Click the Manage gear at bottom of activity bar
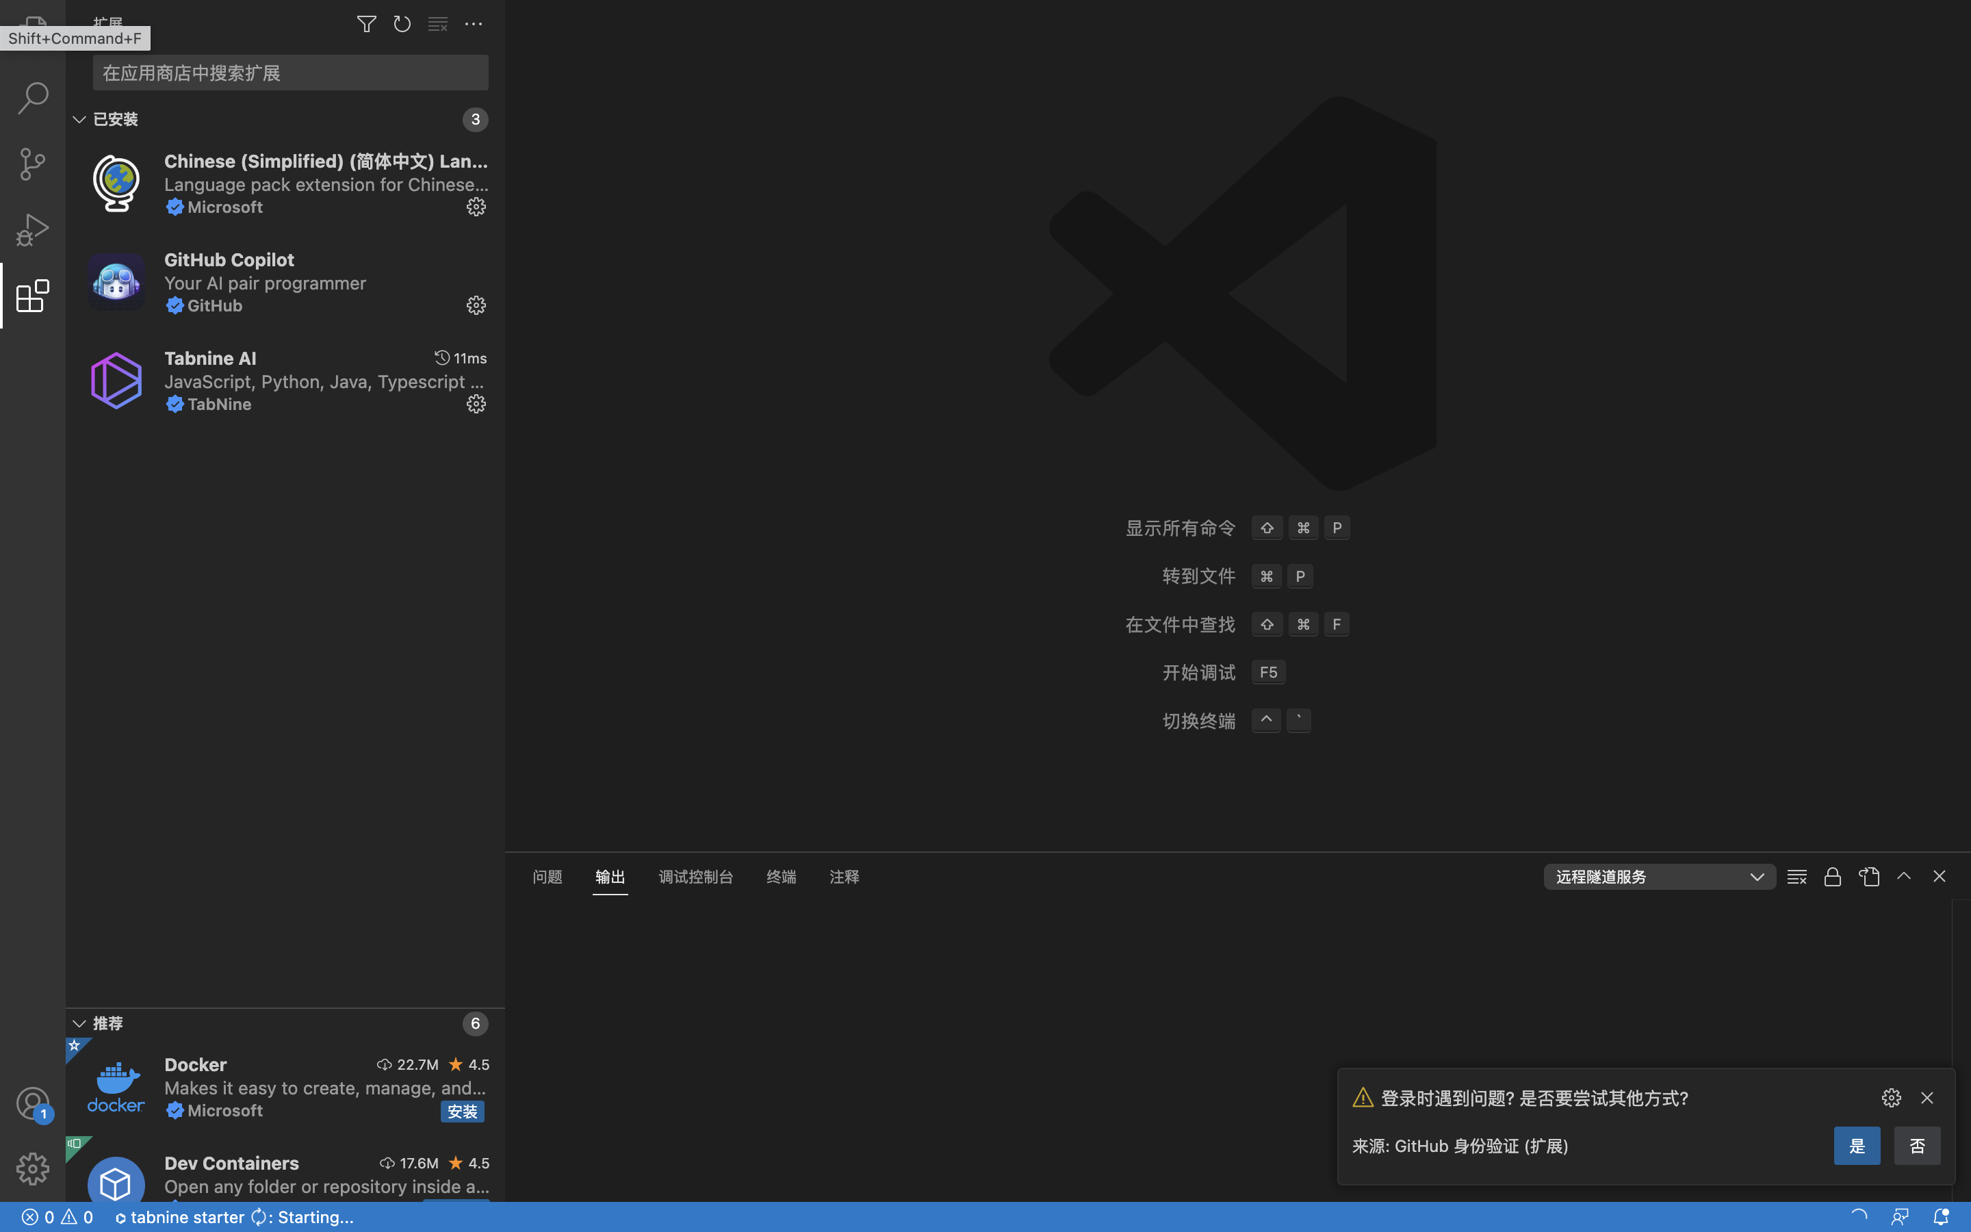This screenshot has height=1232, width=1971. [33, 1168]
